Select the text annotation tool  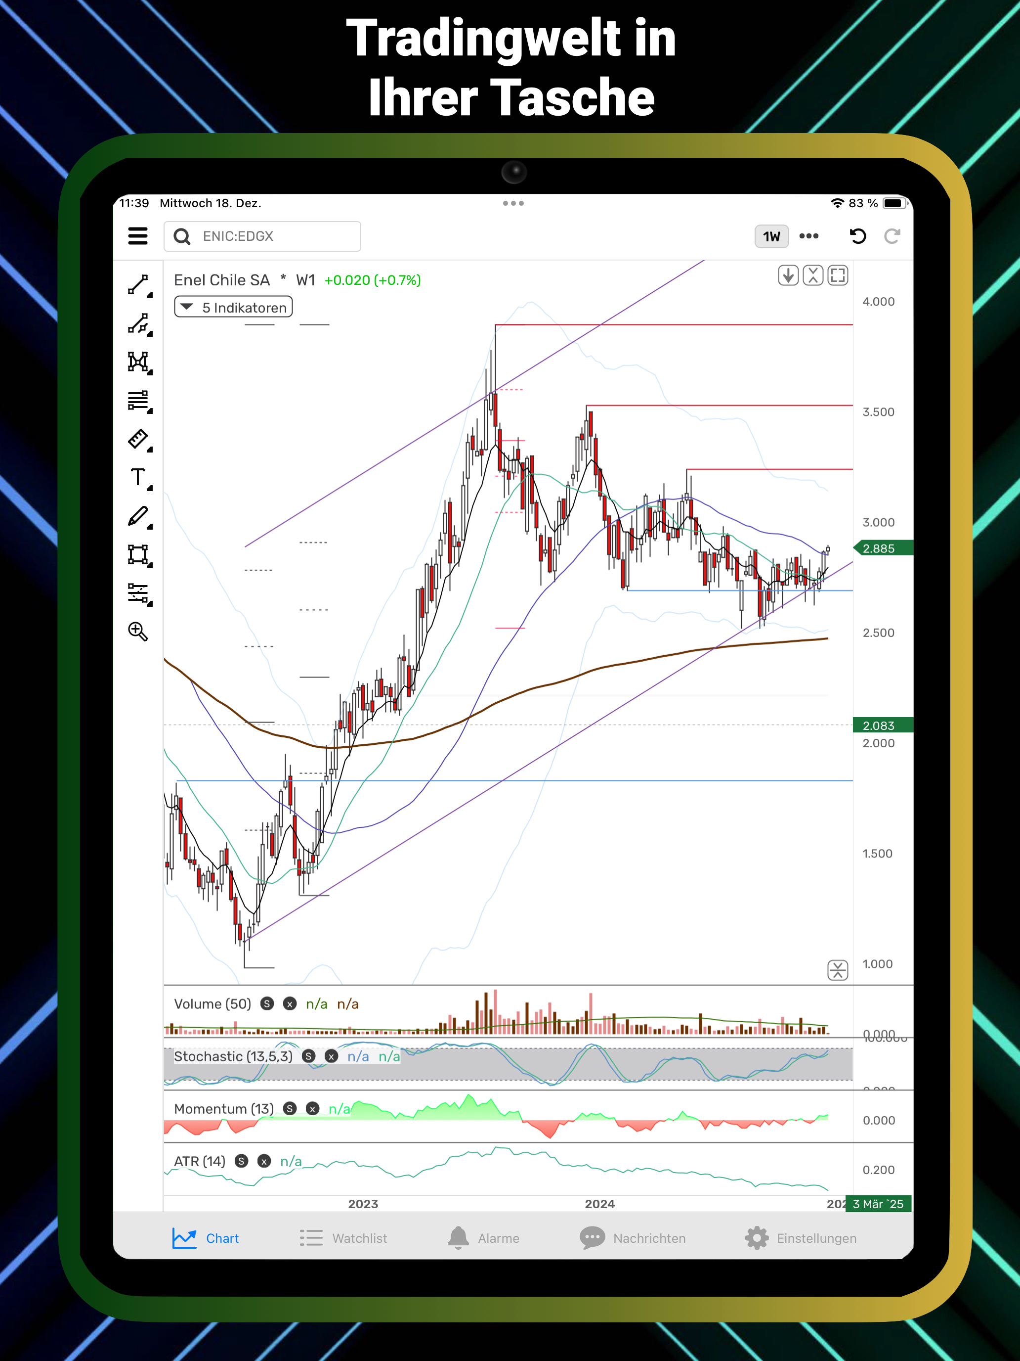coord(139,478)
